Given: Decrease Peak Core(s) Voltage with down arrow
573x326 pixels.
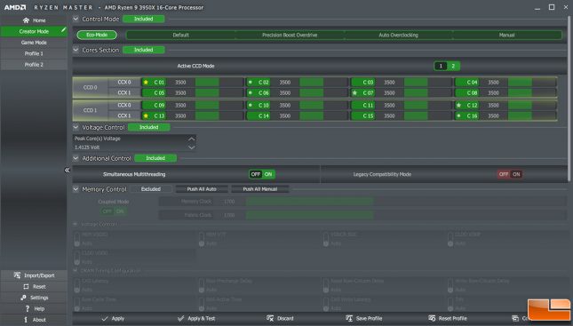Looking at the screenshot, I should tap(192, 147).
